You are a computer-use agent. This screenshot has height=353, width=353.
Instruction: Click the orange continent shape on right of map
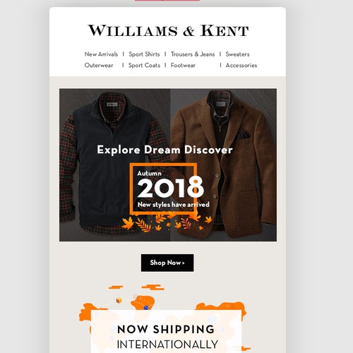[221, 309]
